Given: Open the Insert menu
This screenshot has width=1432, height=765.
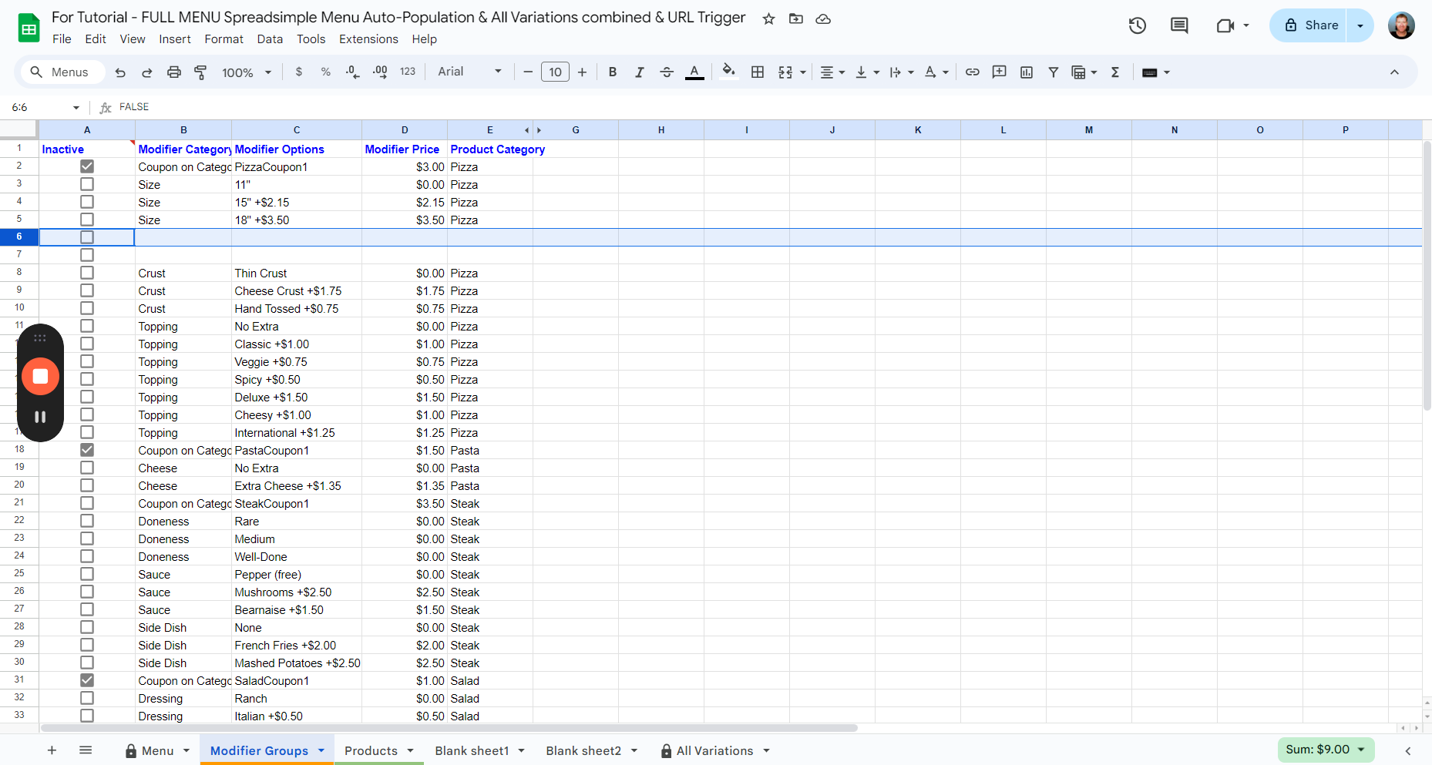Looking at the screenshot, I should click(175, 39).
